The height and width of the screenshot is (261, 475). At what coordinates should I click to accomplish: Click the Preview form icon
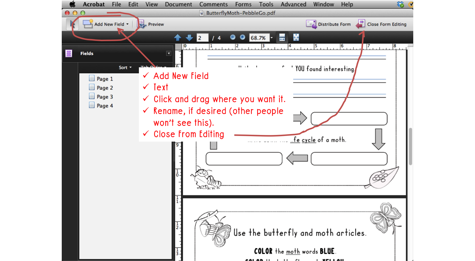tap(141, 24)
